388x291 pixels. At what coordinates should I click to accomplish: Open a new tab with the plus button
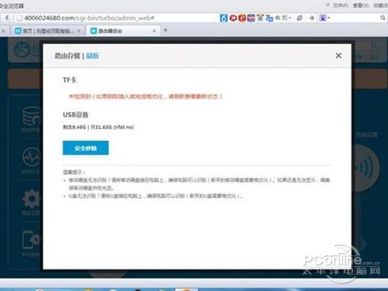(x=165, y=30)
